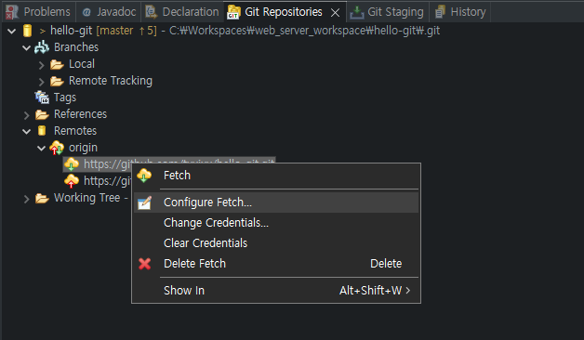
Task: Switch to the Git Staging tab
Action: [x=388, y=12]
